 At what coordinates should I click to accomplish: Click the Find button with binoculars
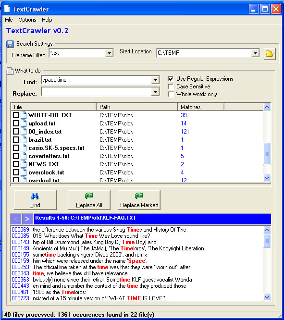click(x=35, y=200)
